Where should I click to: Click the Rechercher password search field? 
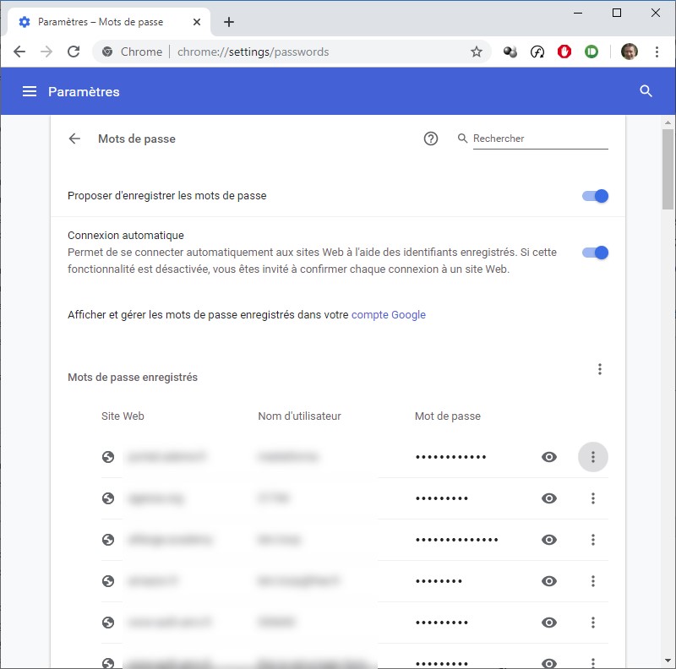click(x=539, y=139)
